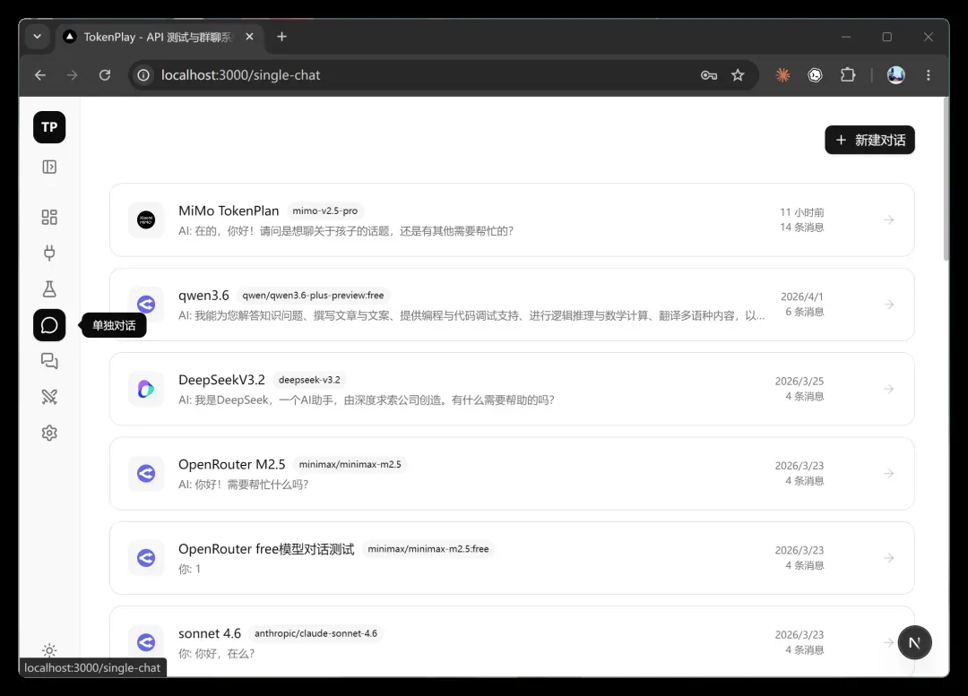This screenshot has width=968, height=696.
Task: Click the 6 条消息 count
Action: click(x=804, y=312)
